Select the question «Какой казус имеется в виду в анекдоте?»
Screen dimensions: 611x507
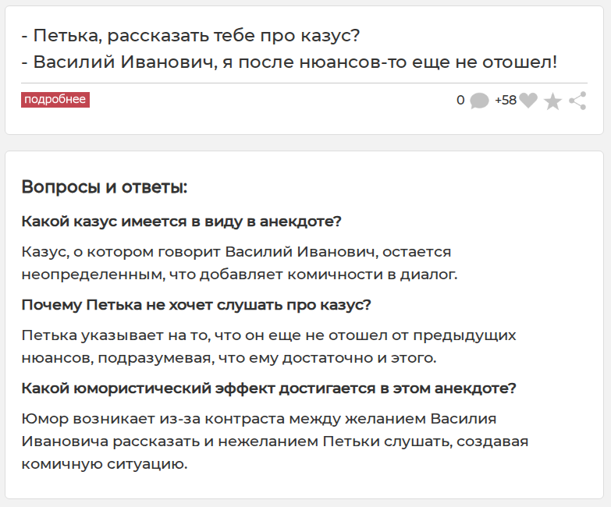click(181, 222)
